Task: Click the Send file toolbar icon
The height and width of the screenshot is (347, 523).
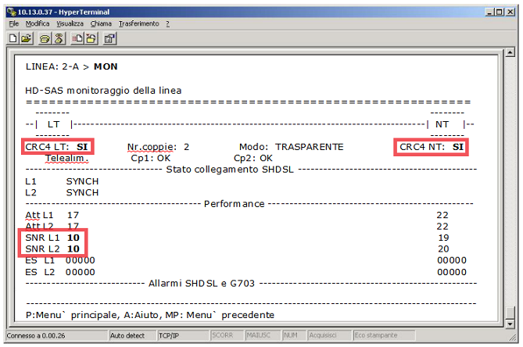Action: tap(77, 38)
